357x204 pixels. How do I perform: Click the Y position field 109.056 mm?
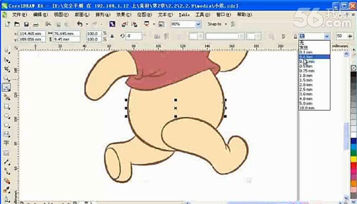[32, 39]
